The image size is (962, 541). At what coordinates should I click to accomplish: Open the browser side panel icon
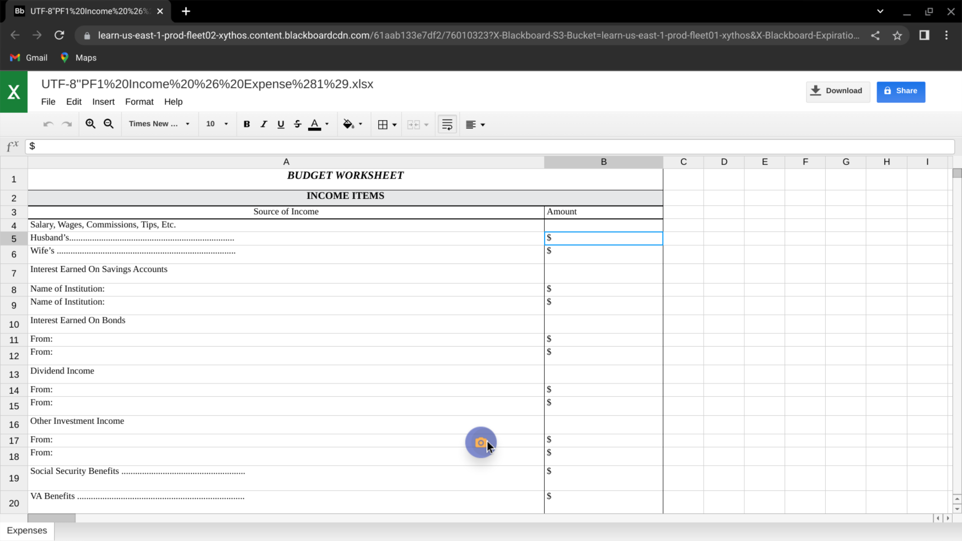pos(924,35)
